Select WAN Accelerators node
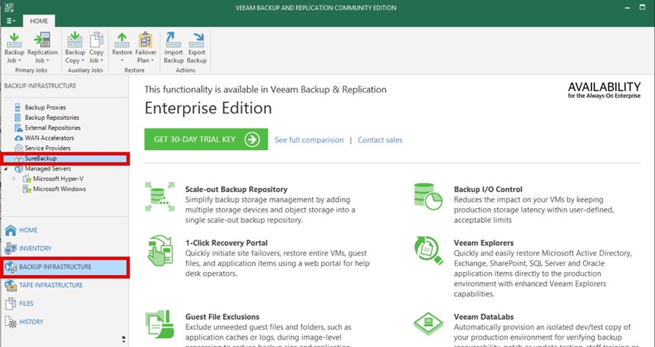 [x=49, y=137]
